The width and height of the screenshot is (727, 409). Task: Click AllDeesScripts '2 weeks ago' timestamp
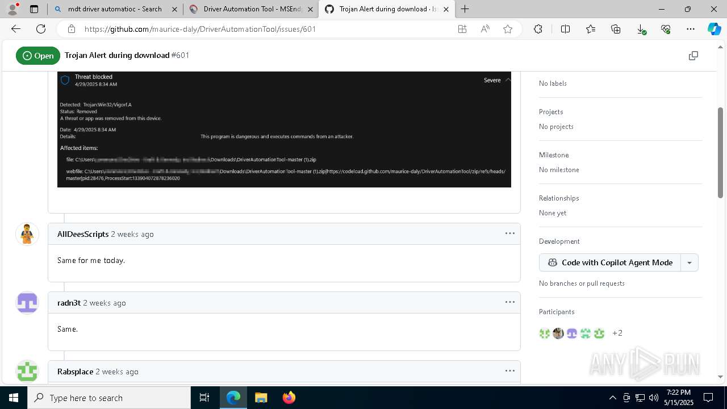132,234
